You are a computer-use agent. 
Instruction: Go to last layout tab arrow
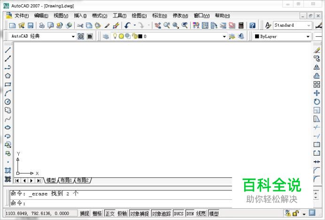pyautogui.click(x=39, y=181)
